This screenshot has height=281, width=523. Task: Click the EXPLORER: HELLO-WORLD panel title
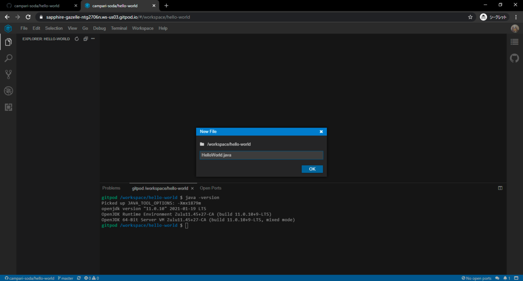[x=46, y=39]
